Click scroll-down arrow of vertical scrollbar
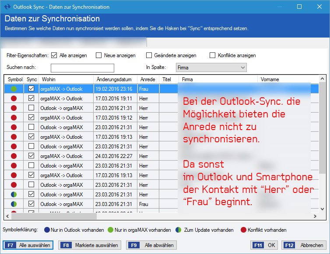The width and height of the screenshot is (330, 254). pos(322,209)
